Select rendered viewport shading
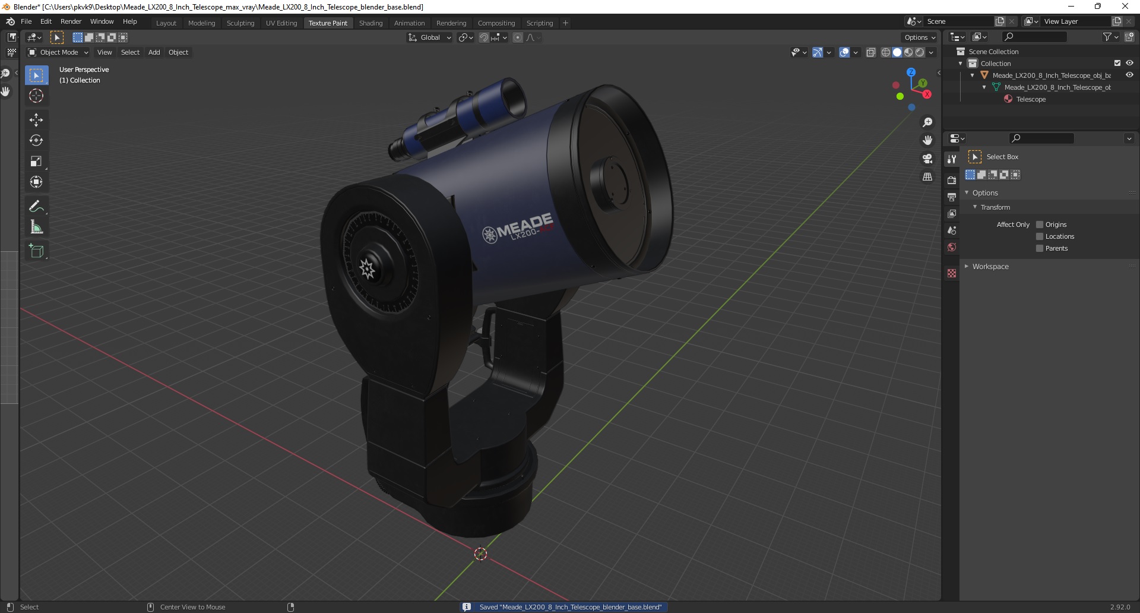 click(920, 52)
